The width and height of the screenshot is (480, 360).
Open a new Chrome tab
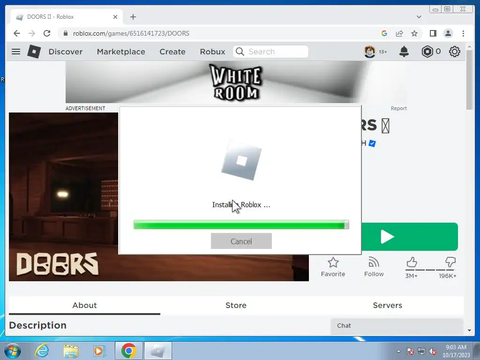(x=133, y=17)
